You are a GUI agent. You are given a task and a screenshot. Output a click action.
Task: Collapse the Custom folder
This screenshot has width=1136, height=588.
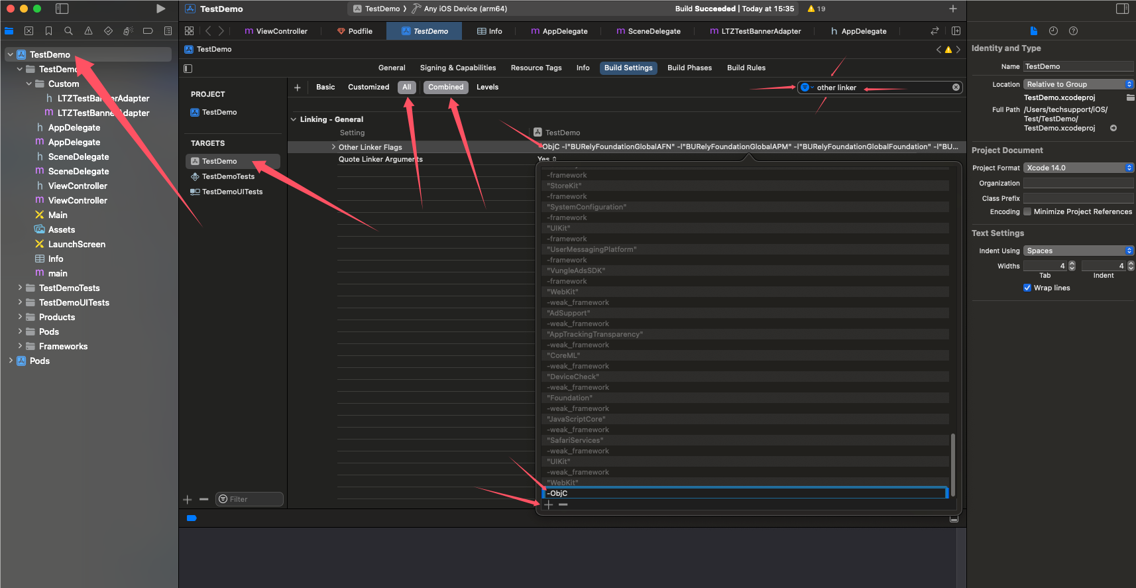tap(29, 84)
